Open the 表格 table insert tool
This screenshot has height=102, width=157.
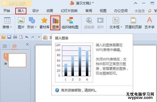point(7,23)
